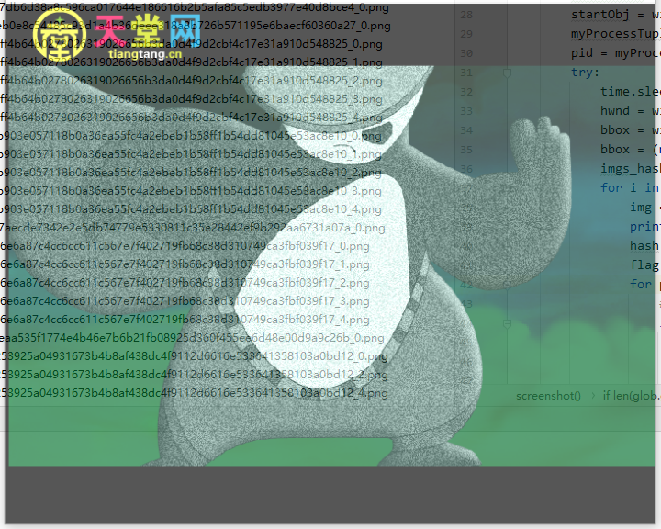661x529 pixels.
Task: Click line number 35 in gutter
Action: tap(466, 150)
